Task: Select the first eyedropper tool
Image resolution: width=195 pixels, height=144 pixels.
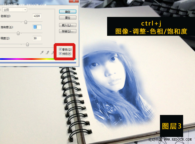Action: pyautogui.click(x=42, y=53)
